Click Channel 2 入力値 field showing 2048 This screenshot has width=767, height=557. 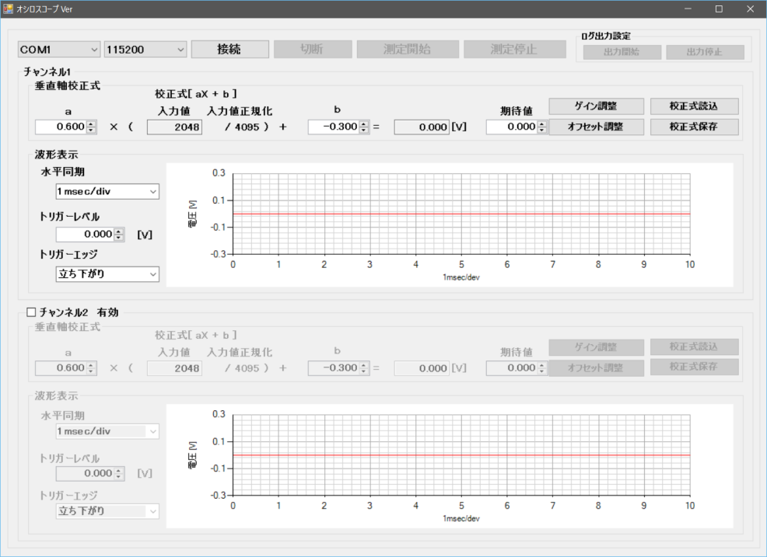coord(174,368)
